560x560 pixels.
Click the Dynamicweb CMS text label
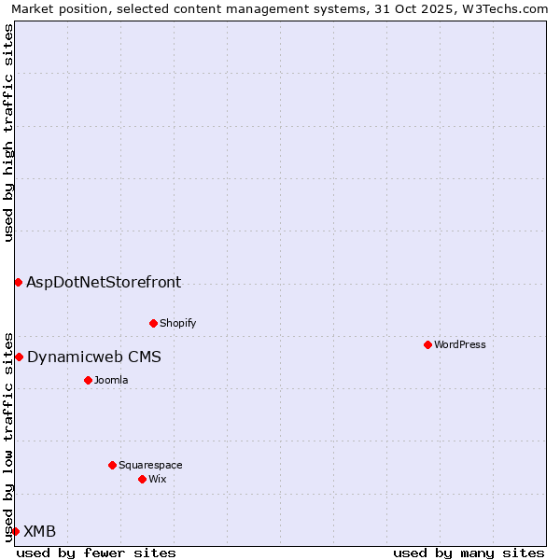(94, 357)
